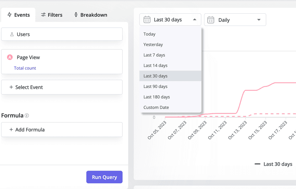
Task: Collapse the Last 30 days dropdown arrow
Action: pos(195,20)
